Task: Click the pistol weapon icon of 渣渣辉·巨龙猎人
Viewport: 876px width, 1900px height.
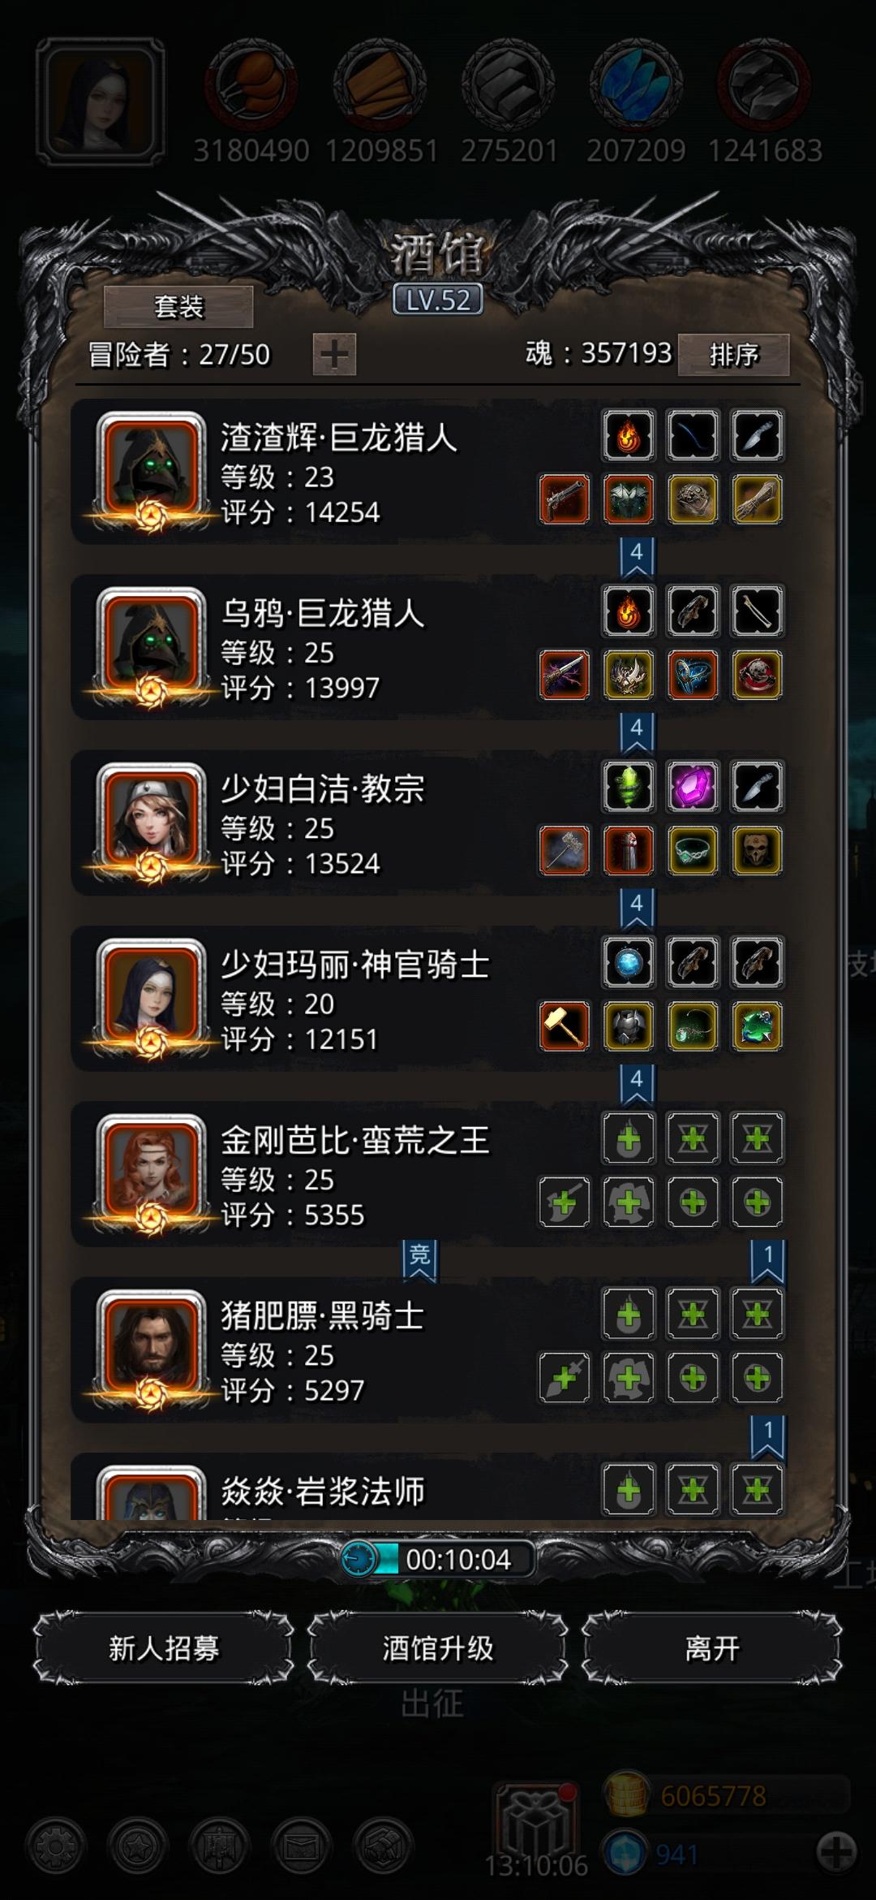Action: (x=565, y=499)
